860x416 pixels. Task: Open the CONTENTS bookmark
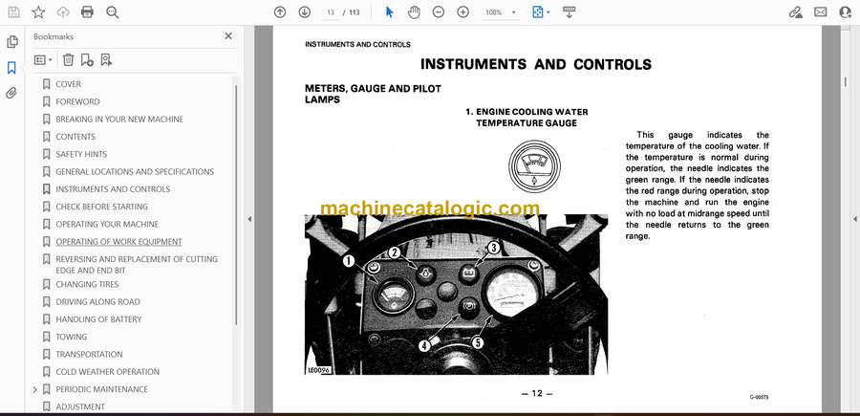[75, 137]
